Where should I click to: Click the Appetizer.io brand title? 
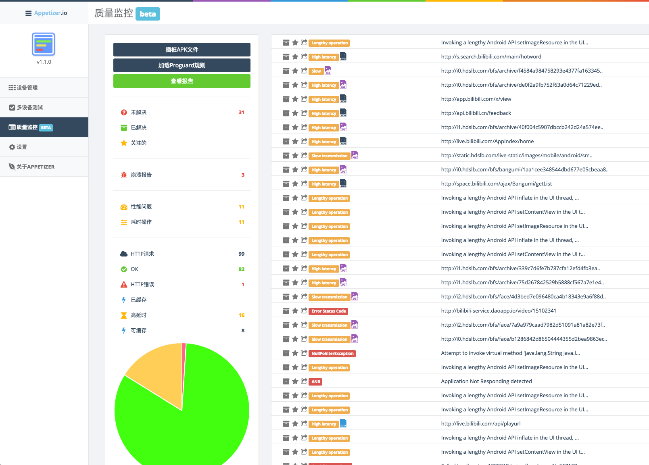point(51,13)
